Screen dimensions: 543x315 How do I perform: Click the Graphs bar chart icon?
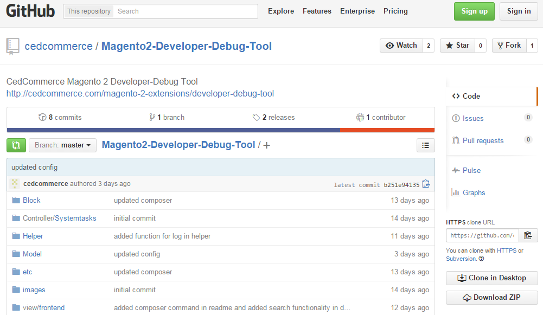tap(456, 192)
